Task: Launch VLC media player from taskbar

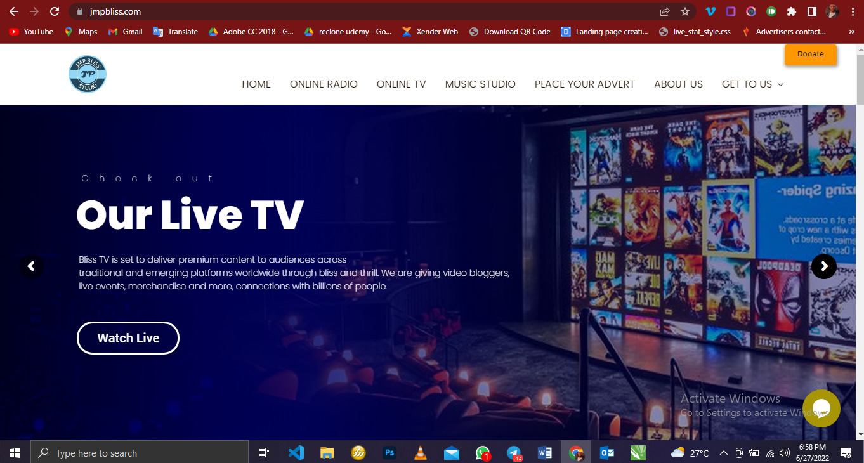Action: coord(420,453)
